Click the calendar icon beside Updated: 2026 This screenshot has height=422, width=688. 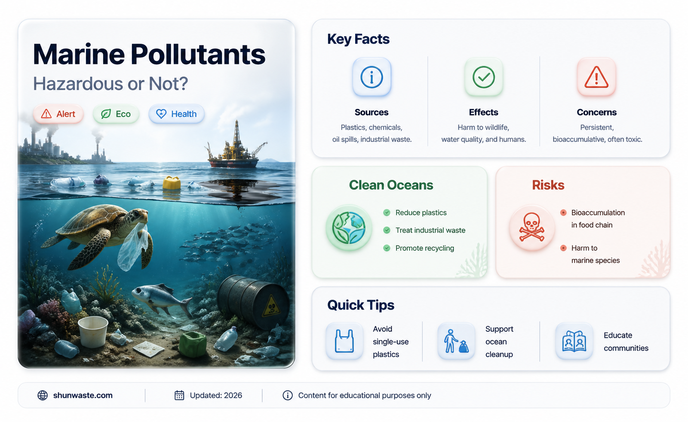pos(179,395)
